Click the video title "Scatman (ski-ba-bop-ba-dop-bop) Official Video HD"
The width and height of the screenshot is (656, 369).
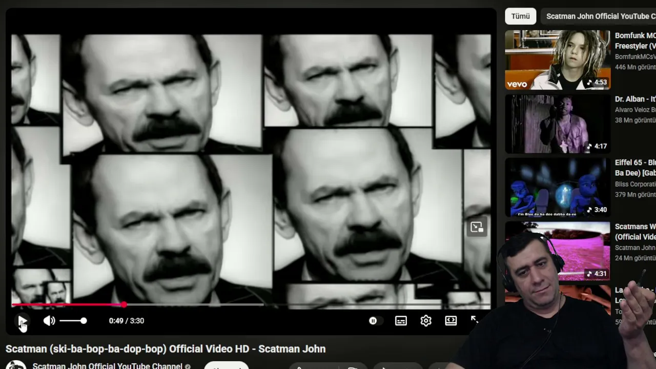166,349
